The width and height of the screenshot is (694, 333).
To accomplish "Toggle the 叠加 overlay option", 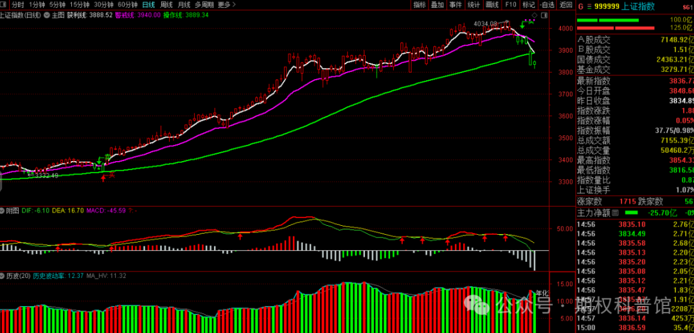I will (x=438, y=4).
